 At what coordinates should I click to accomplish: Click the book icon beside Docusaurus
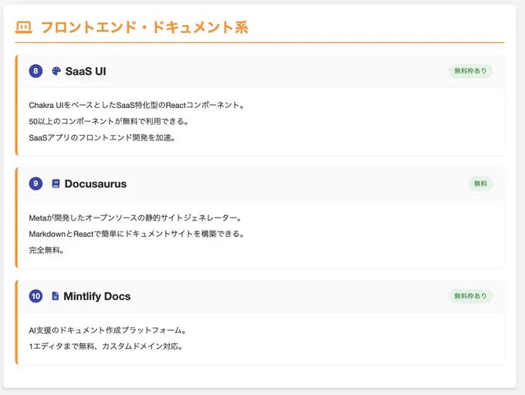point(56,184)
